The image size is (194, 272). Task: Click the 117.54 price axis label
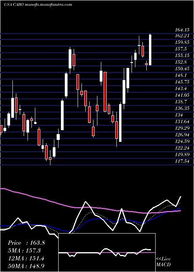(182, 161)
